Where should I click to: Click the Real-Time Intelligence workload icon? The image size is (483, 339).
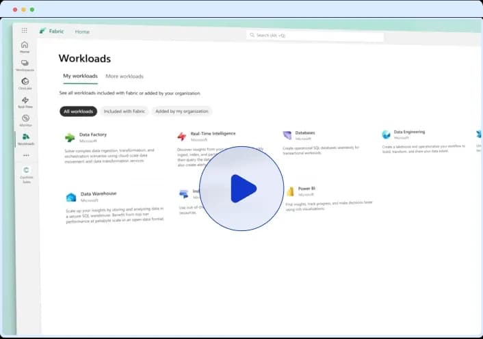(x=182, y=136)
